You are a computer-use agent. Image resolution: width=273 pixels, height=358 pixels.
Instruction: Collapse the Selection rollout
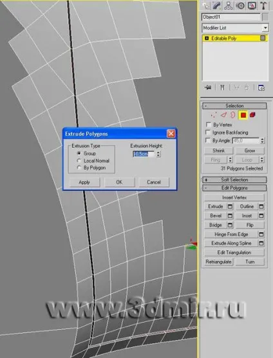(234, 105)
